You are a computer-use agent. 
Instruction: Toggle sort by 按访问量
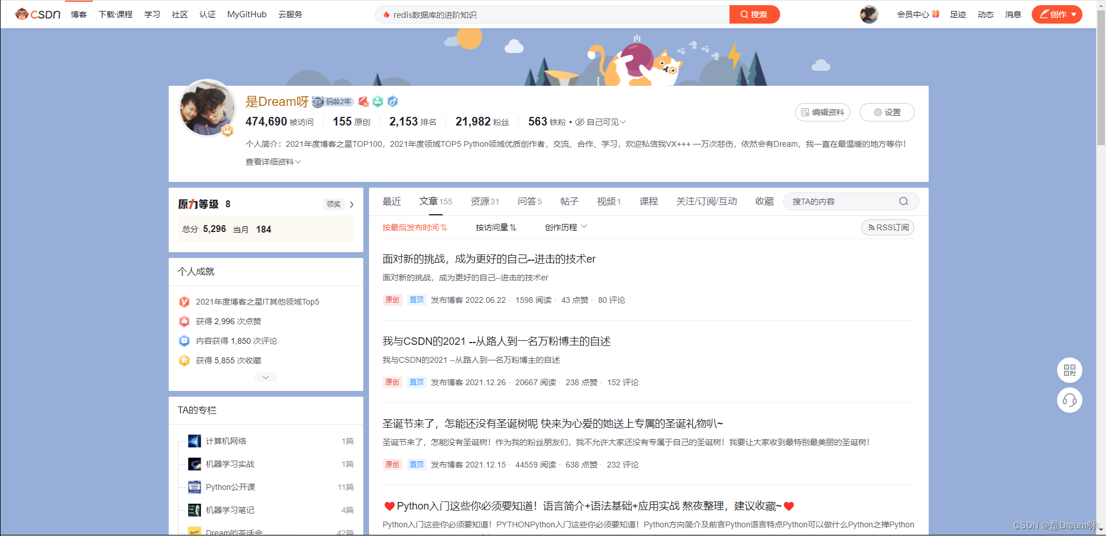[x=496, y=227]
